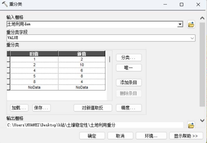
Task: Browse for input raster using folder icon
Action: 191,25
